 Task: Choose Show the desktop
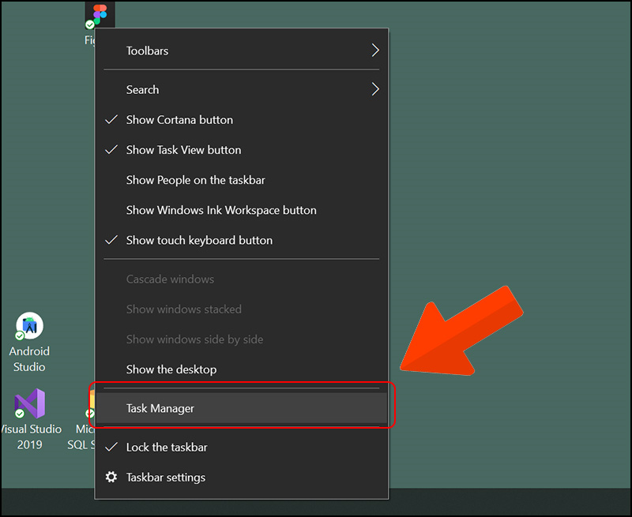[171, 369]
